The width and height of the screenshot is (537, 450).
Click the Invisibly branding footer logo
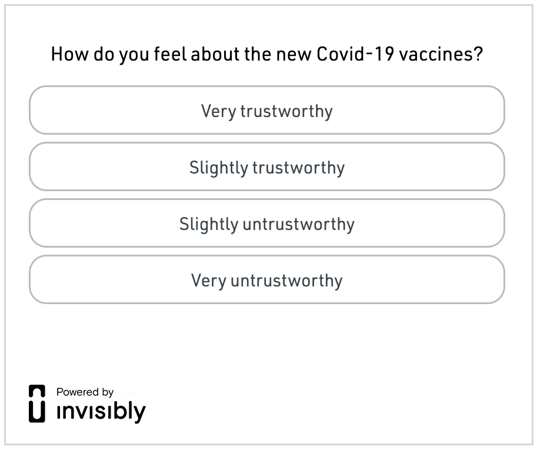coord(87,404)
